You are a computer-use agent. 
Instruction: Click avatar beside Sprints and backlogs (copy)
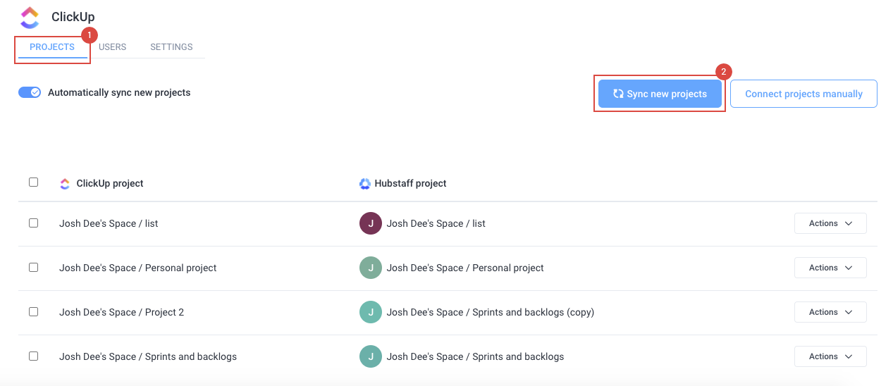(371, 312)
